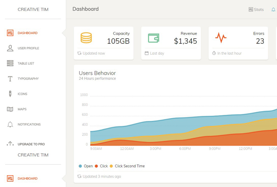Click the Dashboard sliders icon at sidebar bottom

10,178
